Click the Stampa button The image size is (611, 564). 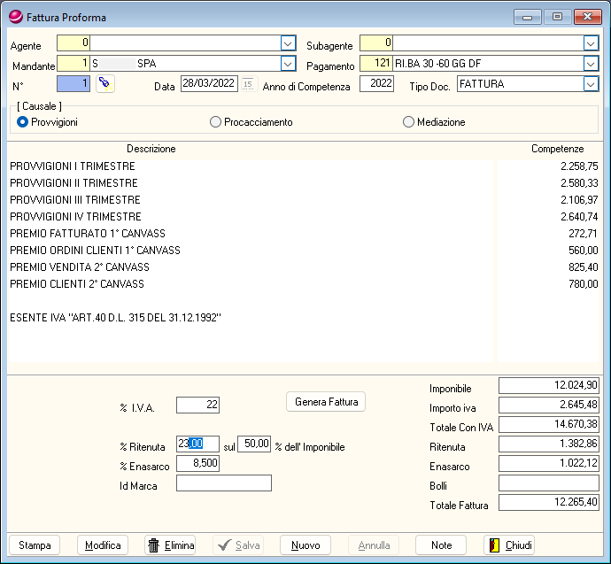pyautogui.click(x=35, y=545)
